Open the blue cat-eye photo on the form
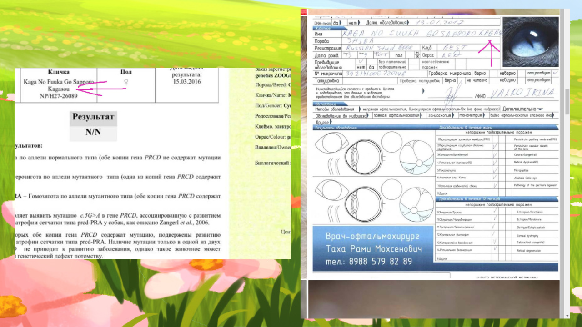 [531, 42]
